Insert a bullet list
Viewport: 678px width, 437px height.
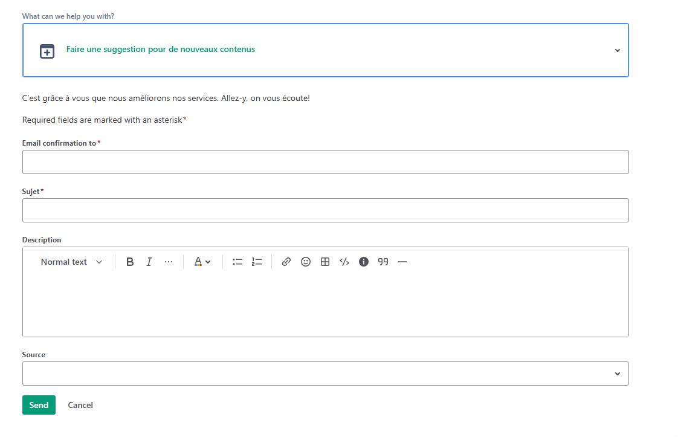237,262
